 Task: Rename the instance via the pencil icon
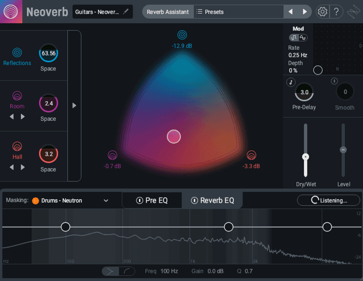pyautogui.click(x=125, y=11)
